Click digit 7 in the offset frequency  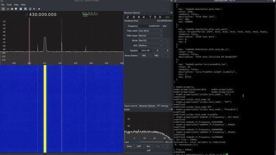coord(150,17)
